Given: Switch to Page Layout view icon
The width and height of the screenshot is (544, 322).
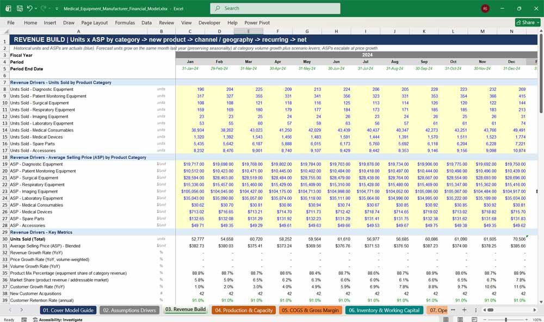Looking at the screenshot, I should [x=460, y=319].
